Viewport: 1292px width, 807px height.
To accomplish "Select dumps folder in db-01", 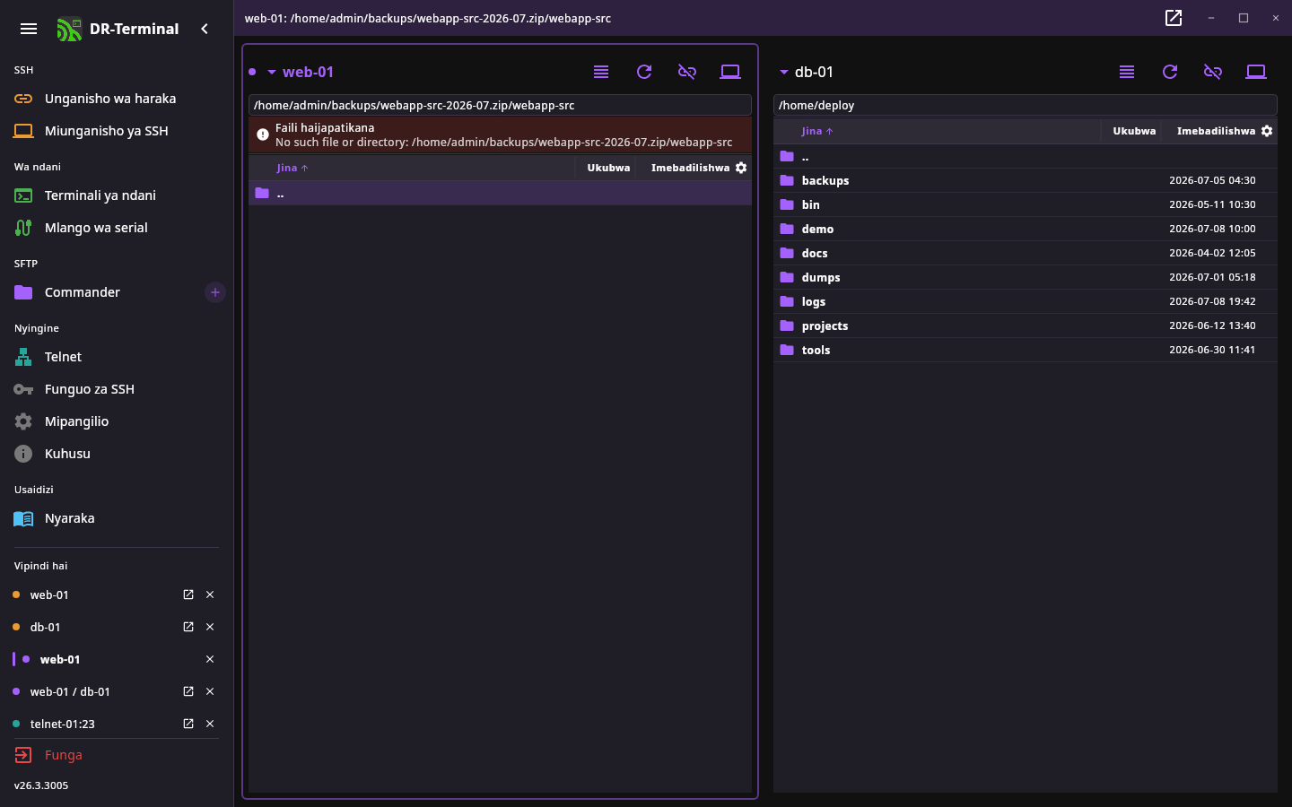I will pos(1026,277).
